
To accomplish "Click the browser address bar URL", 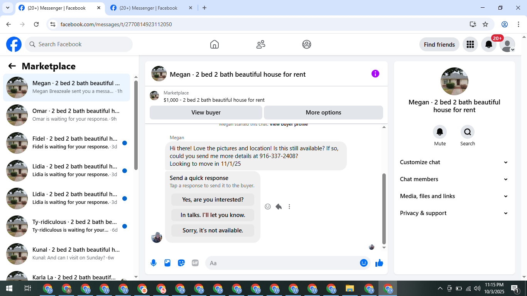I will 116,24.
